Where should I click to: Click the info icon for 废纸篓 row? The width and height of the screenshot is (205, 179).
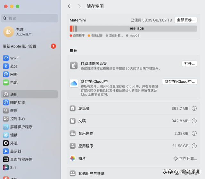pyautogui.click(x=194, y=109)
